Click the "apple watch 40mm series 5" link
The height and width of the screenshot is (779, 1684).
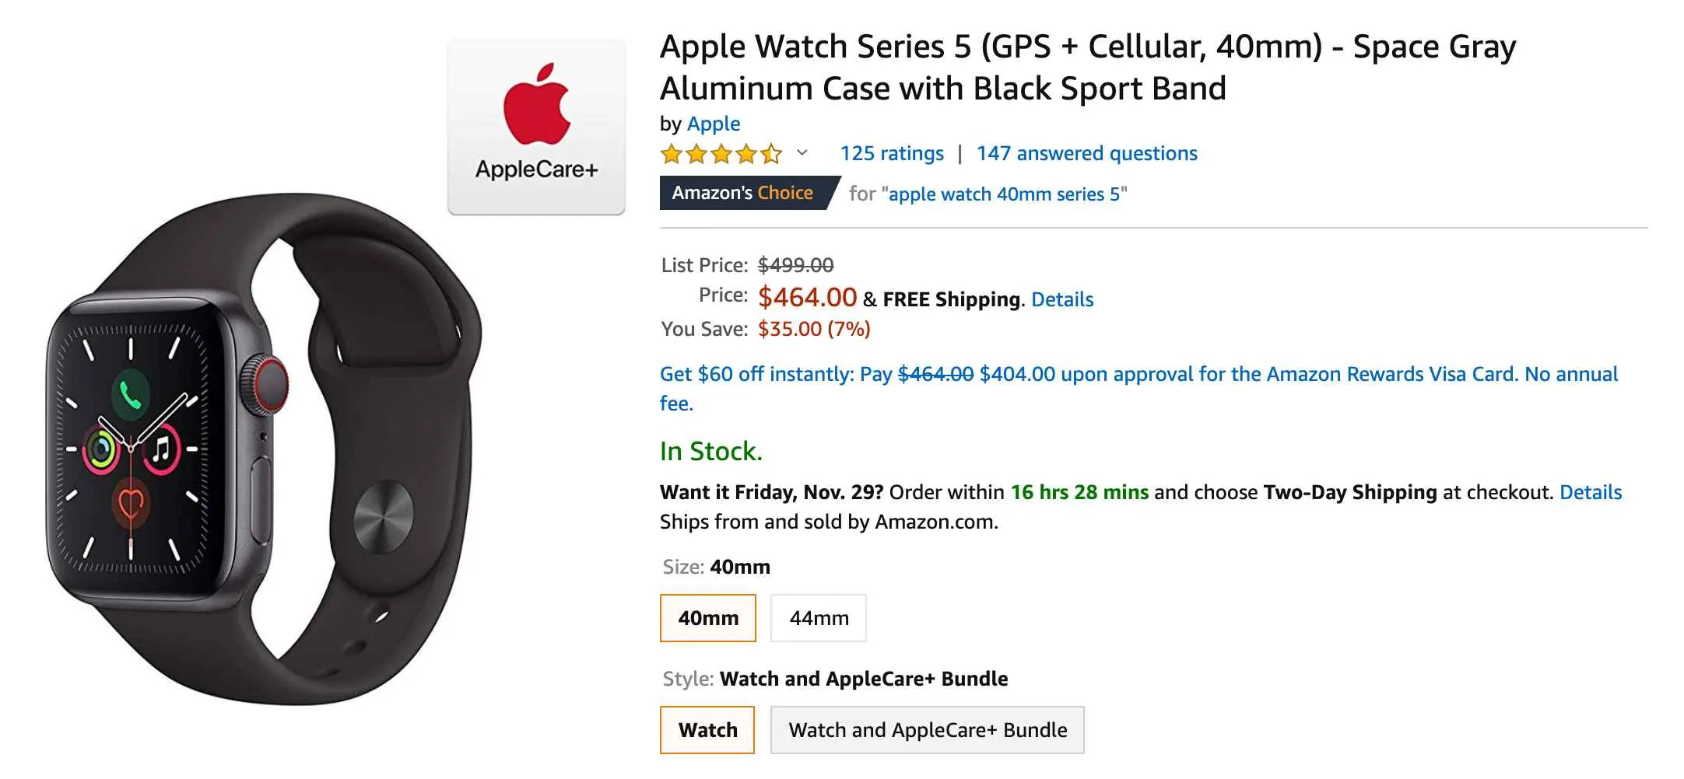[x=1006, y=194]
